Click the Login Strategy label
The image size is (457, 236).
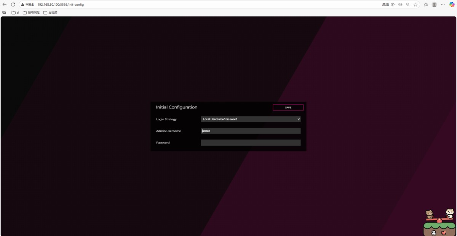[x=166, y=120]
